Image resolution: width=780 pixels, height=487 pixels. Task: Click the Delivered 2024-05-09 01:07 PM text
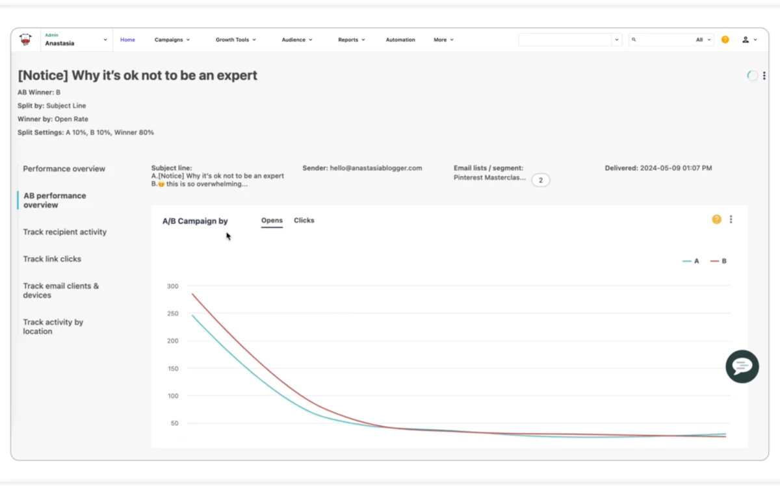click(658, 168)
